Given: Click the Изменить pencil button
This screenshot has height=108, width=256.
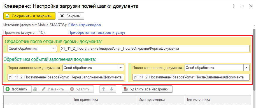Looking at the screenshot, I should pos(54,89).
